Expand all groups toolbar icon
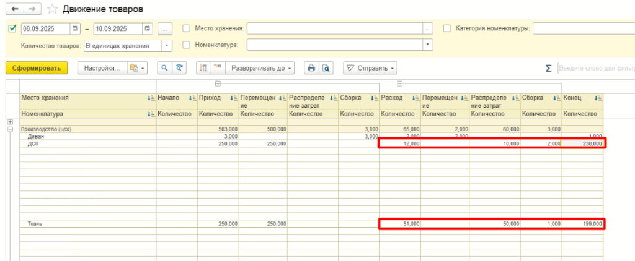This screenshot has width=635, height=261. click(x=218, y=68)
